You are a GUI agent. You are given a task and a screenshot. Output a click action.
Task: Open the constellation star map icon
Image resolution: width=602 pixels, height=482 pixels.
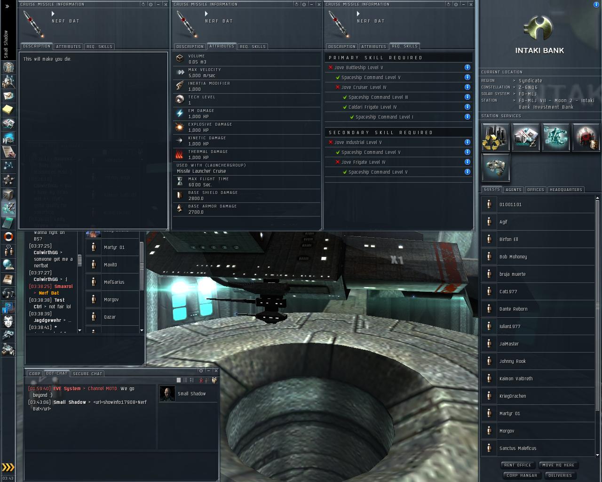[8, 166]
